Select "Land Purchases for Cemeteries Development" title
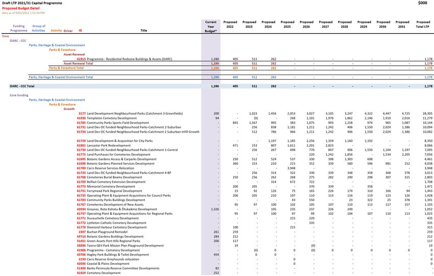This screenshot has height=276, width=434. (x=119, y=155)
